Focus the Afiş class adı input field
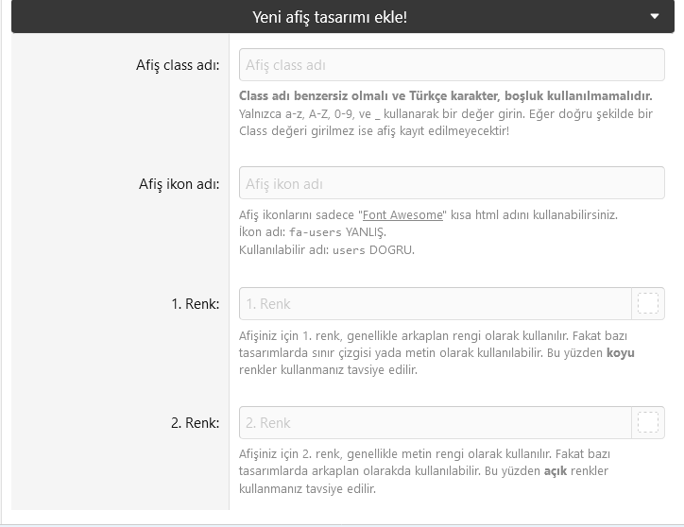684x527 pixels. click(452, 65)
